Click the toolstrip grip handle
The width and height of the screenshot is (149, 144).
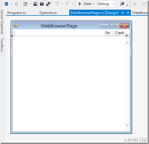coord(14,32)
